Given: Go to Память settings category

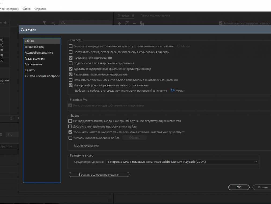Looking at the screenshot, I should tap(30, 70).
